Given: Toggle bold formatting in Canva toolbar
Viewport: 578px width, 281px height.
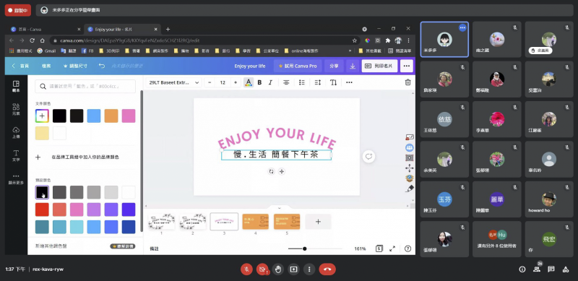Looking at the screenshot, I should pos(259,82).
